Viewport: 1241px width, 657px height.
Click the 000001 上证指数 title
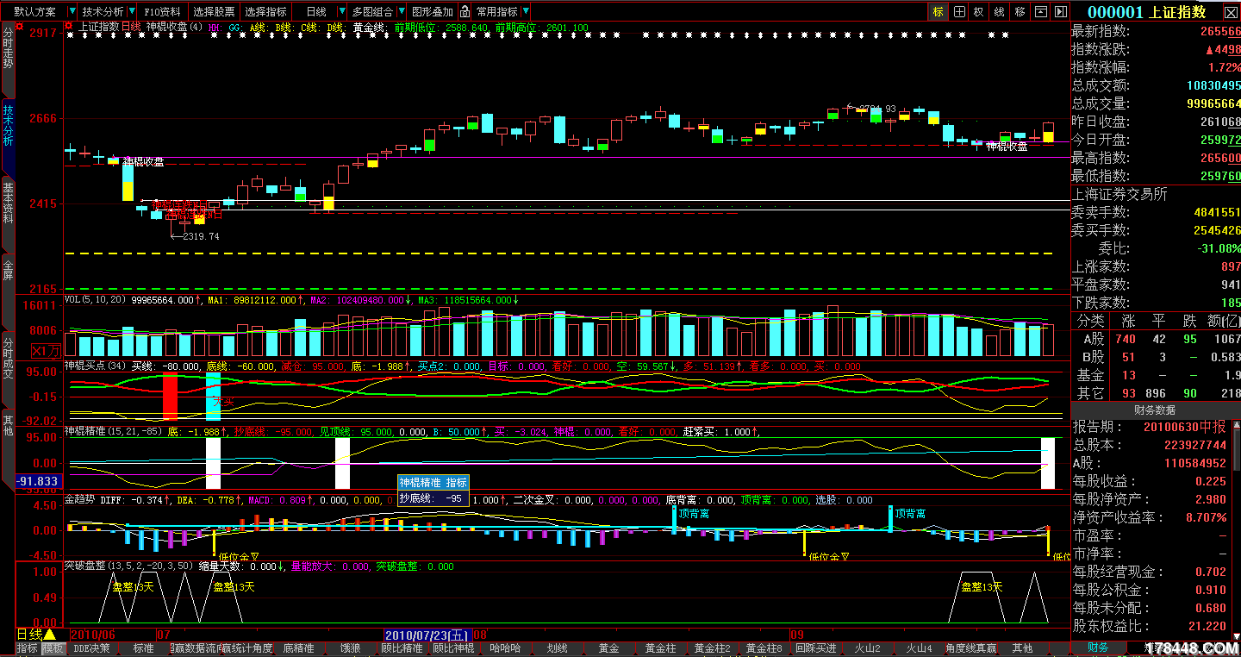click(1147, 12)
